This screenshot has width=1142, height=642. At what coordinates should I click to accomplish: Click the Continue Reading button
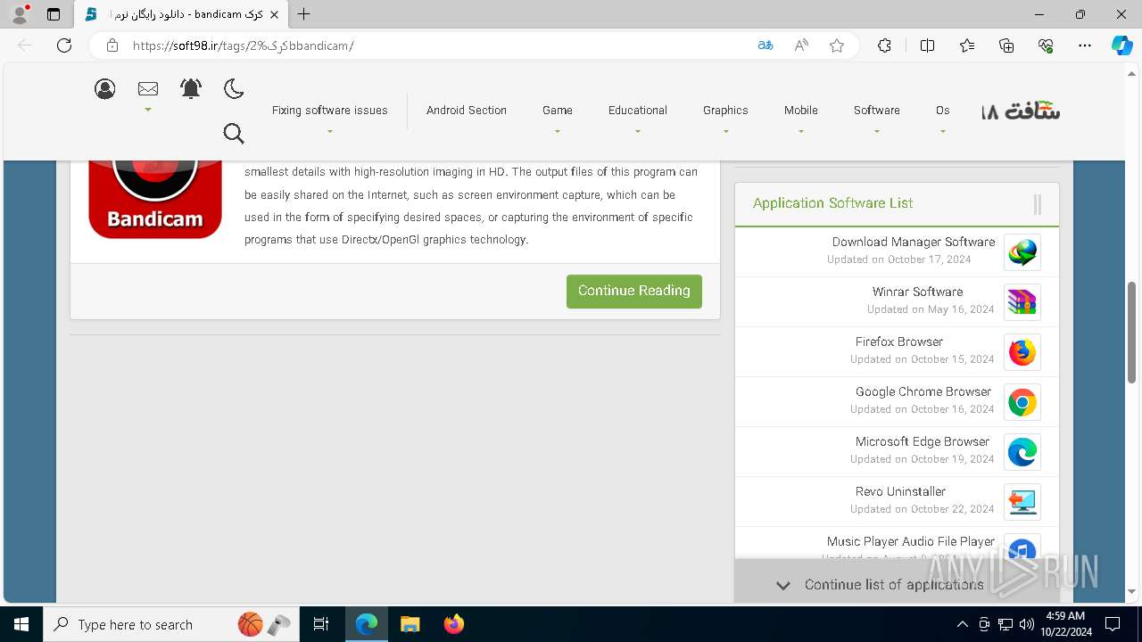click(x=634, y=291)
